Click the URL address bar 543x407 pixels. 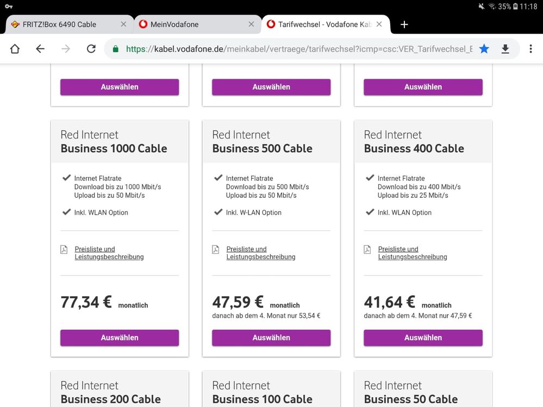tap(298, 49)
